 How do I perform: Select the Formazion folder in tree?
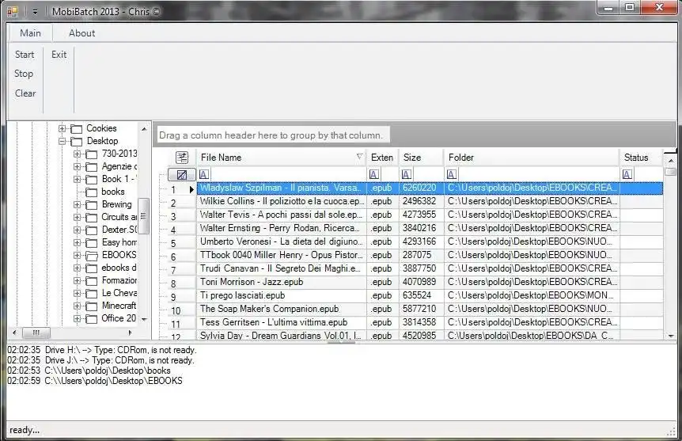coord(119,280)
